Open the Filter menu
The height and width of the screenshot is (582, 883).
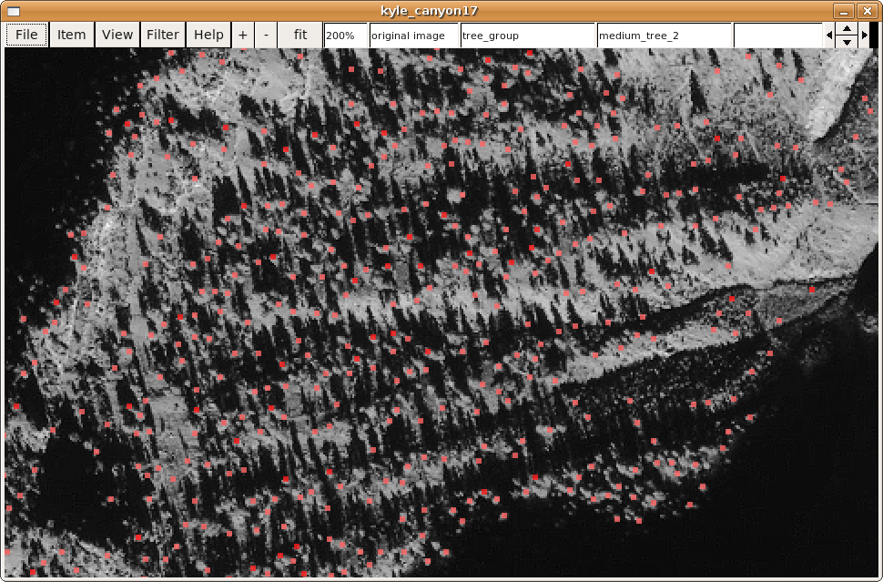point(163,35)
